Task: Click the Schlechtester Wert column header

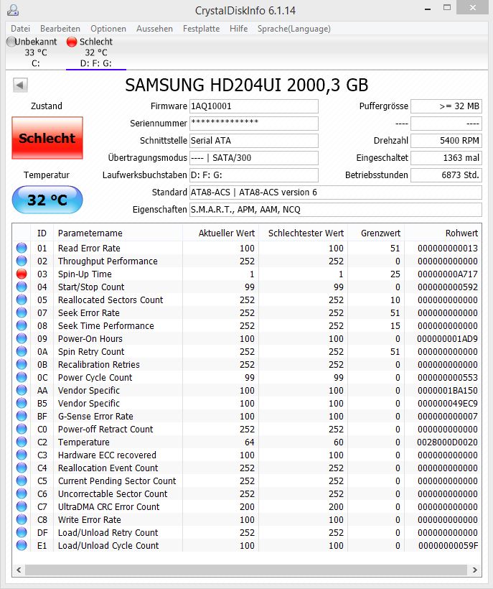Action: point(304,233)
